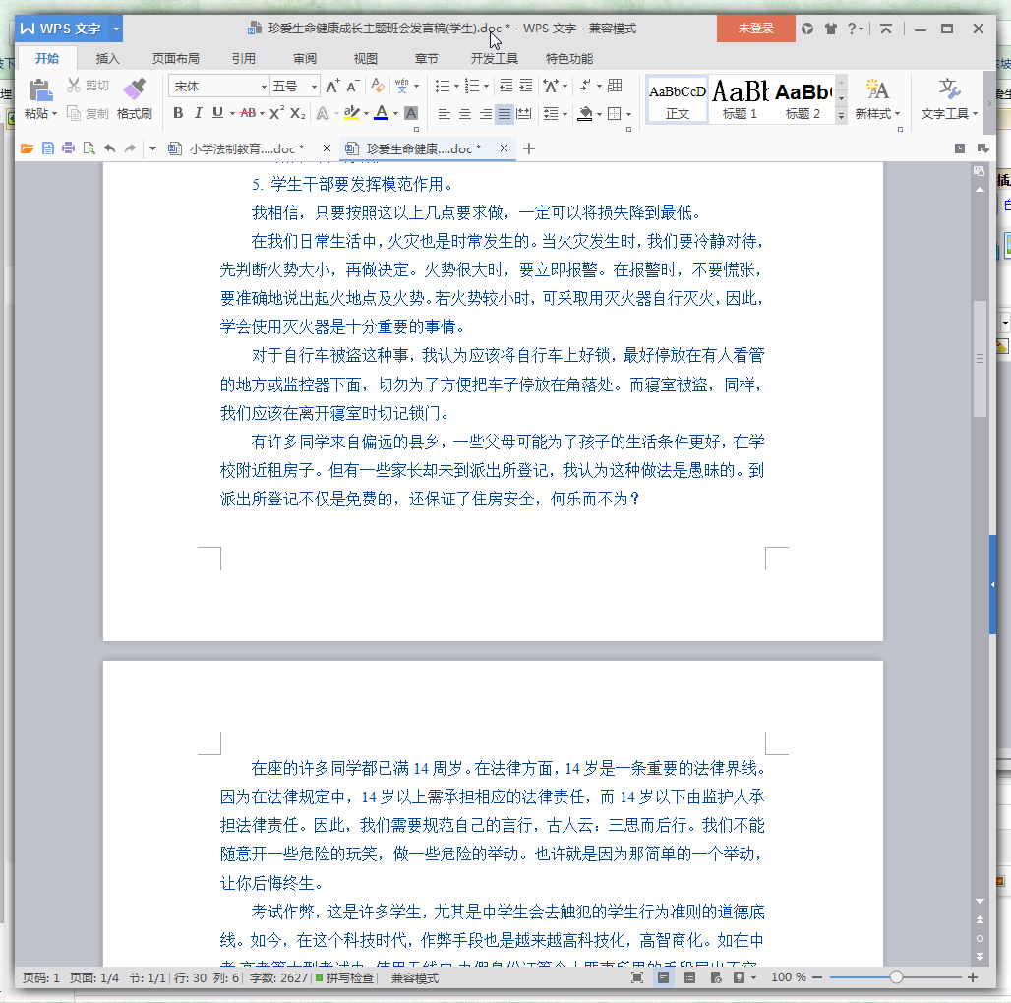Expand the bullet list dropdown arrow
Viewport: 1011px width, 1003px height.
point(456,86)
